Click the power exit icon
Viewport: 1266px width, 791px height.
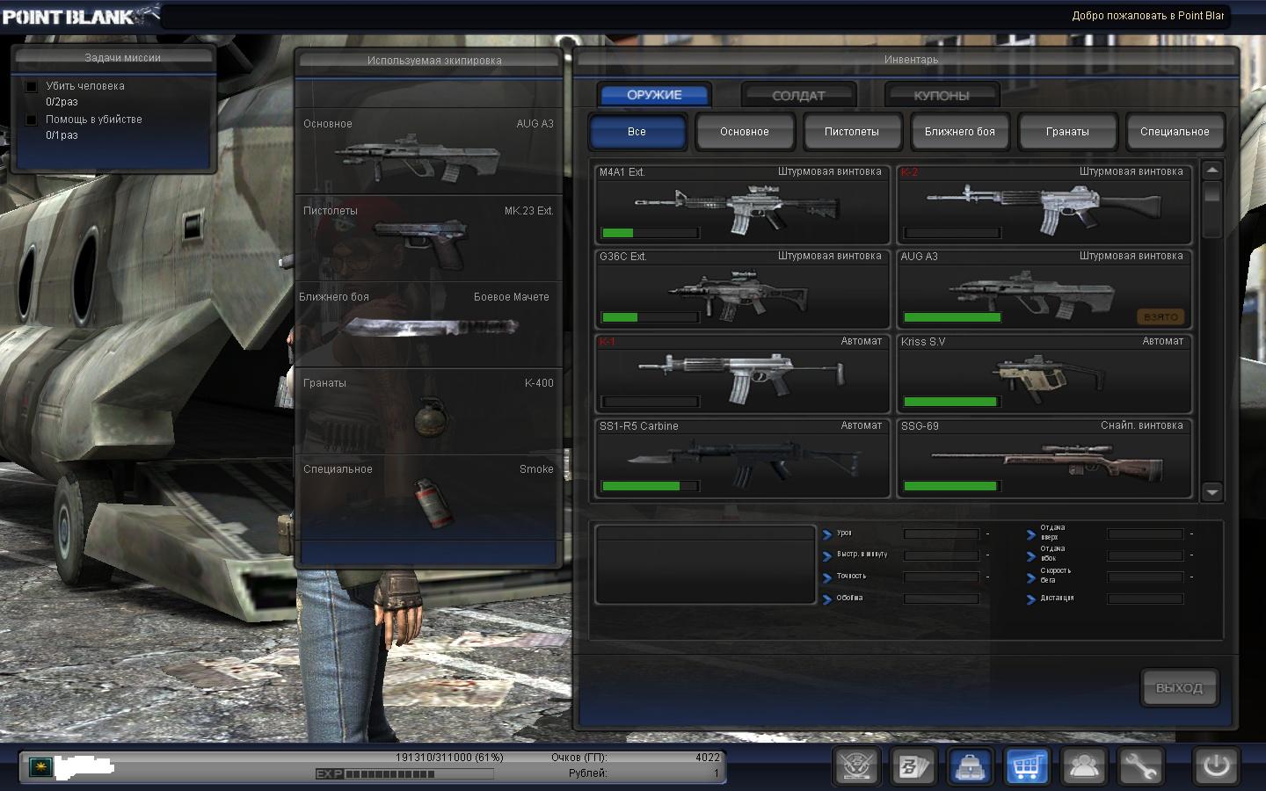(1216, 766)
